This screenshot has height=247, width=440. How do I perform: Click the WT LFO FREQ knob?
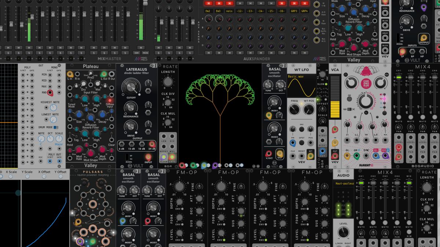[294, 109]
